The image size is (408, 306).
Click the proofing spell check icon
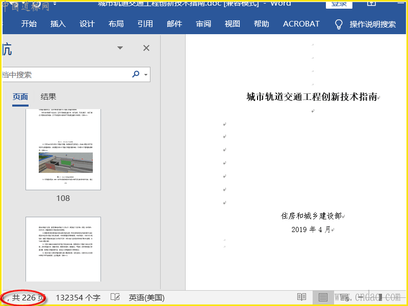tap(115, 297)
